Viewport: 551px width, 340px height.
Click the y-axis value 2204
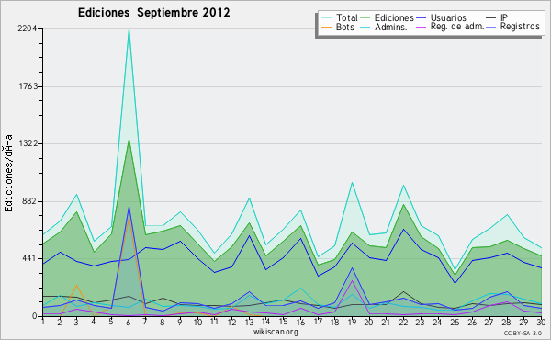[27, 28]
